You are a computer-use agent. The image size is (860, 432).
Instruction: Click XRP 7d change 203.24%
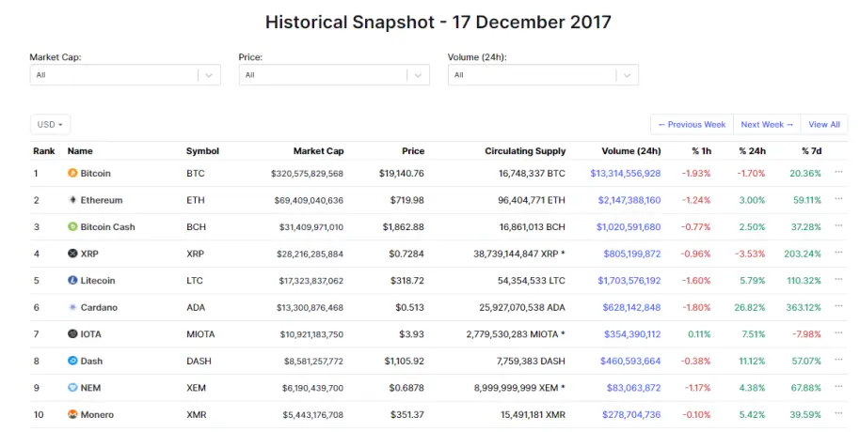803,254
